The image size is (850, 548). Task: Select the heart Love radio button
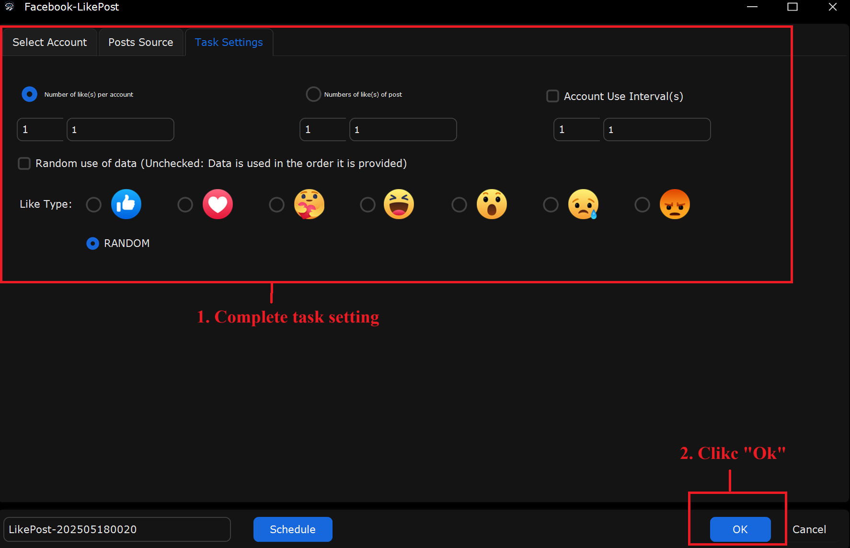tap(185, 205)
